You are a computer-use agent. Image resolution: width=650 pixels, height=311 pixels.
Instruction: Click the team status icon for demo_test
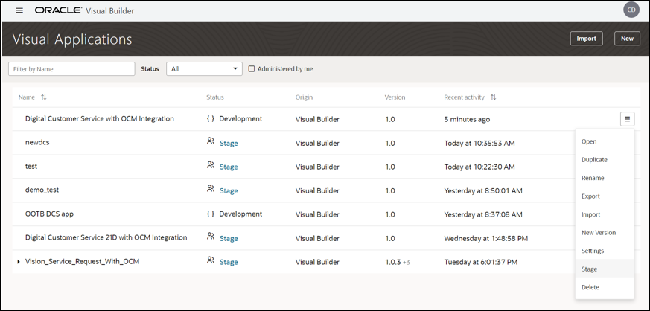(210, 189)
